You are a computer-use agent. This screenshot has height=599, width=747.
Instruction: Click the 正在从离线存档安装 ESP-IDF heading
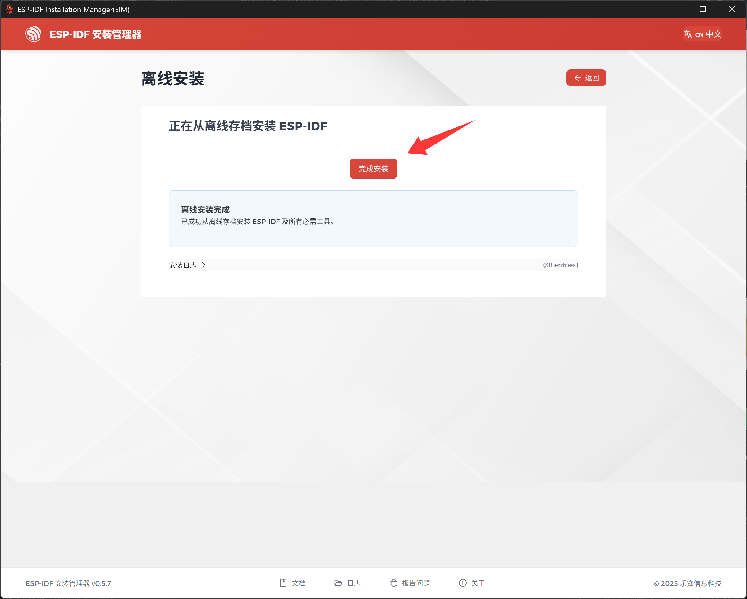248,126
